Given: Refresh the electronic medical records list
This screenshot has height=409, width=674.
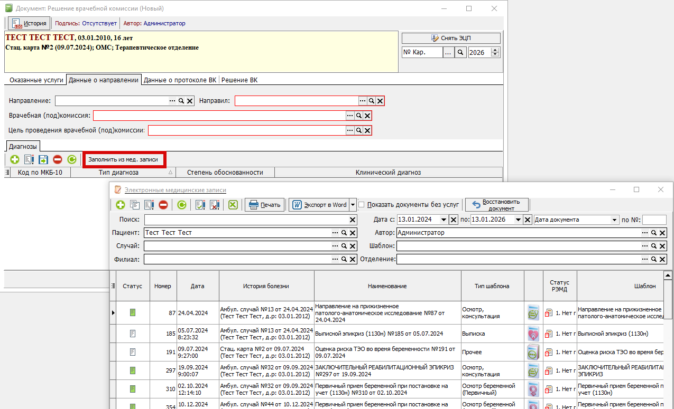Looking at the screenshot, I should [181, 205].
